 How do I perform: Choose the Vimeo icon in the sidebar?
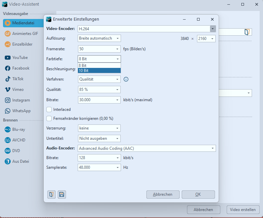tap(7, 90)
